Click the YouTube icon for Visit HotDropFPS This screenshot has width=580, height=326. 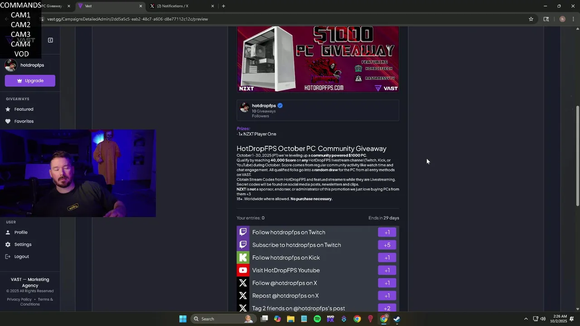point(243,270)
